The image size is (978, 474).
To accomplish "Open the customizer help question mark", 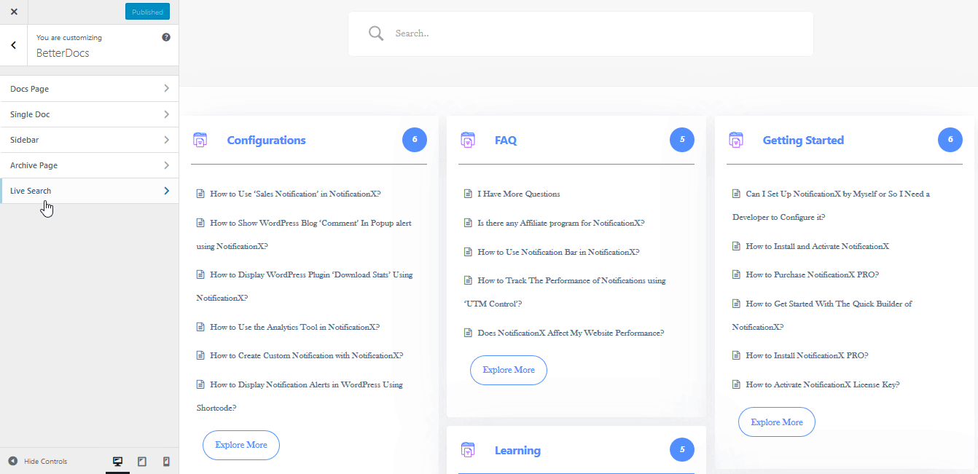I will tap(166, 37).
